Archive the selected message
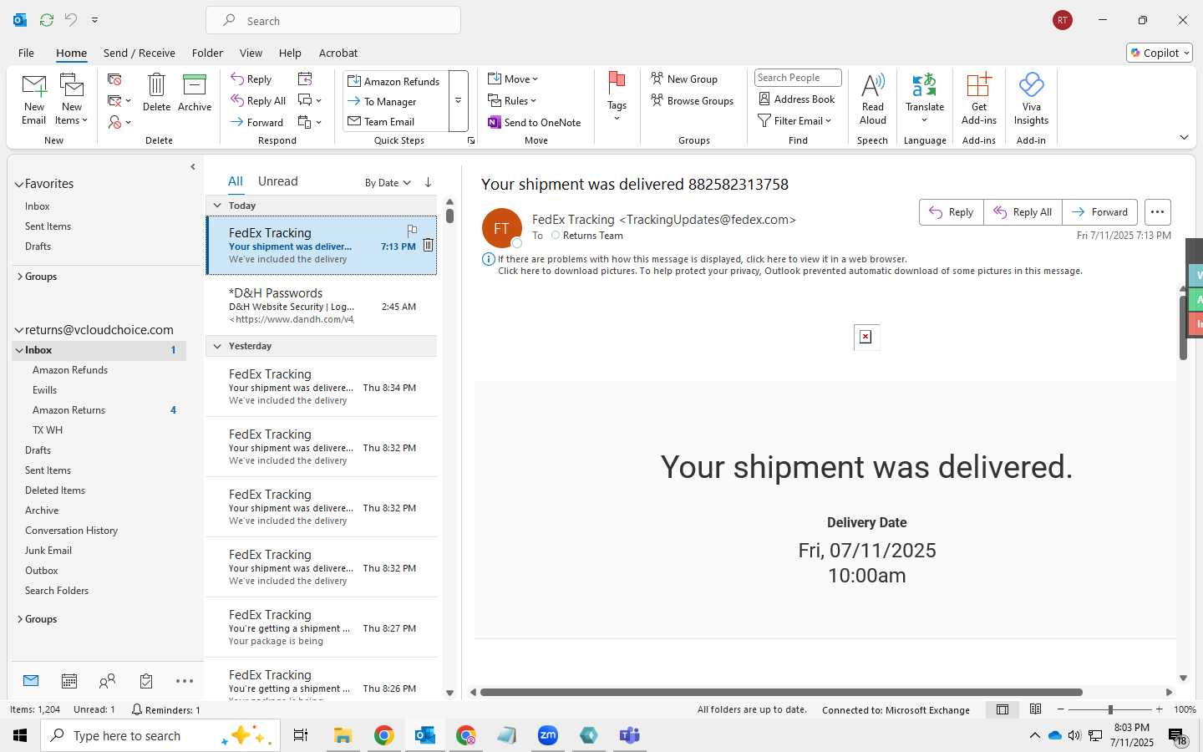 (x=195, y=92)
